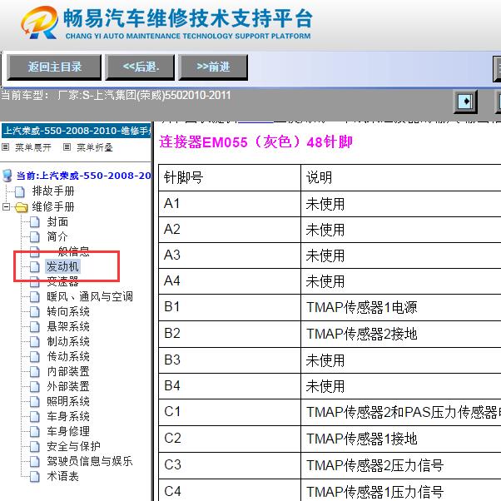Expand all menus via 菜单展开
This screenshot has height=501, width=501.
[x=33, y=147]
